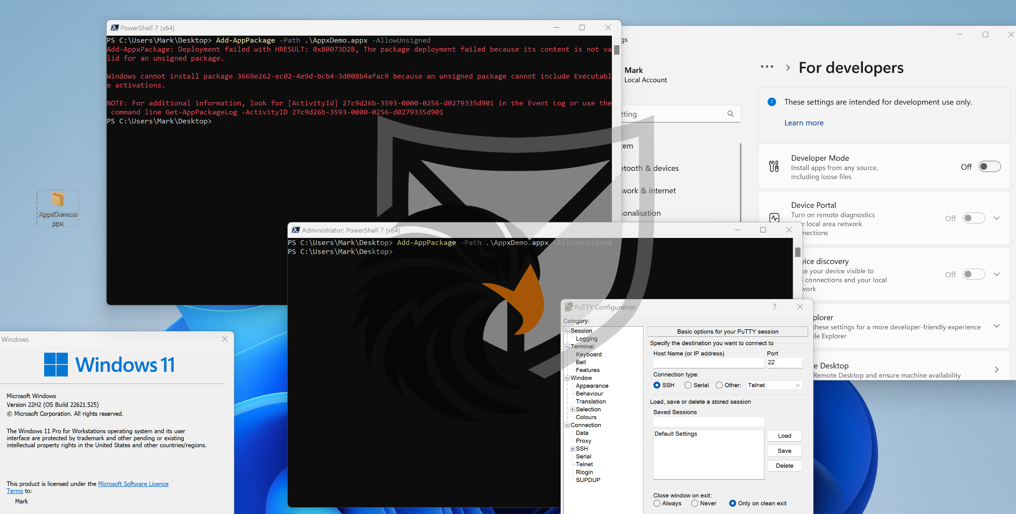1016x514 pixels.
Task: Collapse the Connection tree node in PuTTY
Action: coord(567,425)
